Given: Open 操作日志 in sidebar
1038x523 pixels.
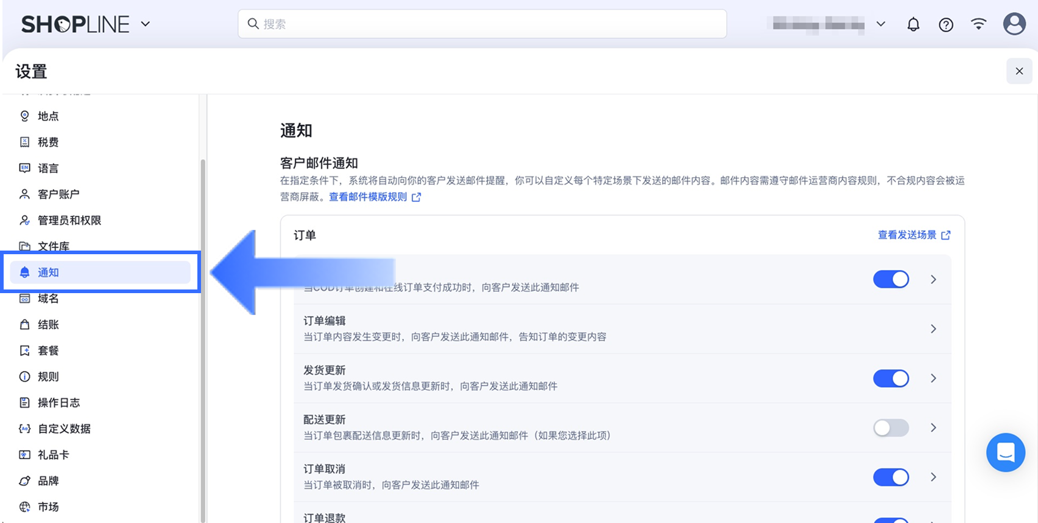Looking at the screenshot, I should pyautogui.click(x=58, y=403).
